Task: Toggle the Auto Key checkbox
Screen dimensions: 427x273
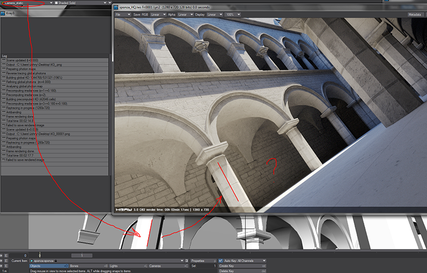Action: click(221, 261)
